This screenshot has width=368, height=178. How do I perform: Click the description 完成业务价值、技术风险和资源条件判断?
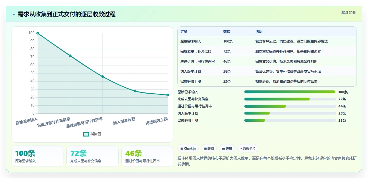pos(286,61)
